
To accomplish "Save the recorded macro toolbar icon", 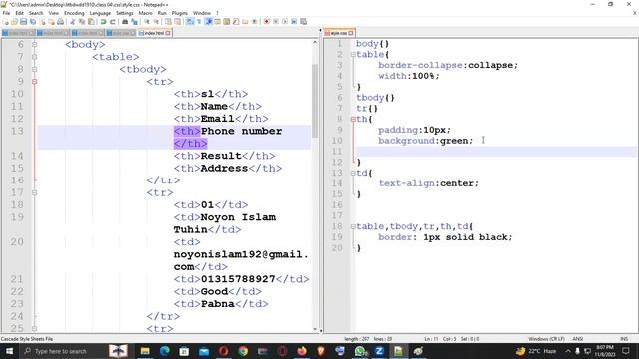I will pyautogui.click(x=303, y=21).
